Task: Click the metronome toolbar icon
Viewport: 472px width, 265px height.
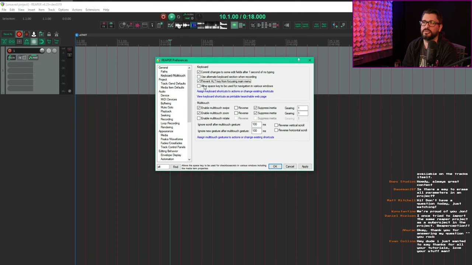Action: click(x=56, y=34)
